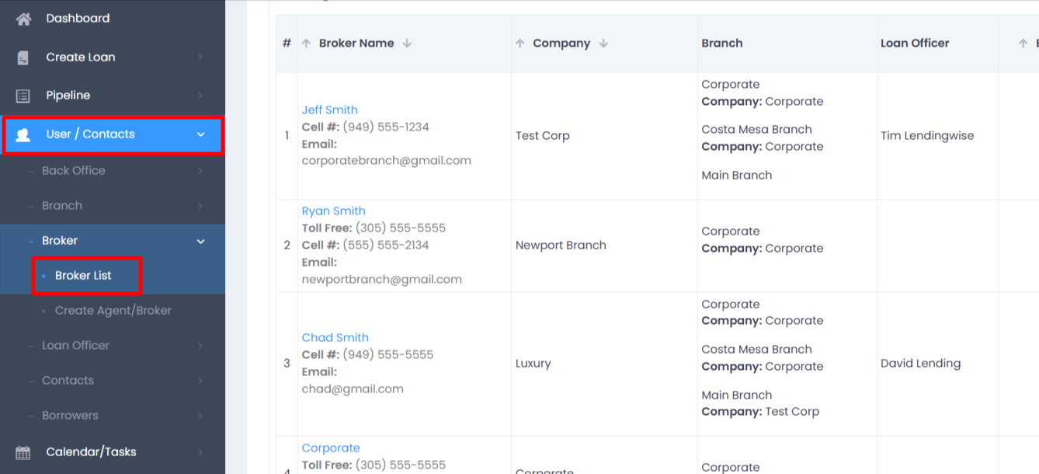The width and height of the screenshot is (1039, 474).
Task: Sort Broker Name ascending with up arrow
Action: [306, 44]
